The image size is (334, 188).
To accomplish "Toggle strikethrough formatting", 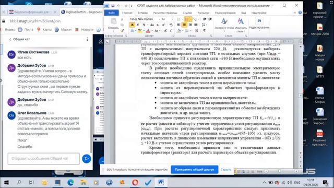I will [152, 25].
